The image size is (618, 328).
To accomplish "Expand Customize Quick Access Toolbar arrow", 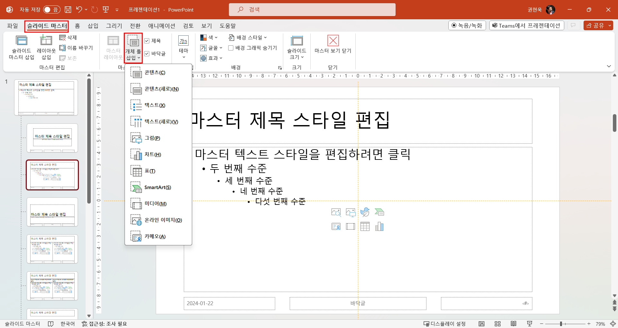I will [x=117, y=10].
